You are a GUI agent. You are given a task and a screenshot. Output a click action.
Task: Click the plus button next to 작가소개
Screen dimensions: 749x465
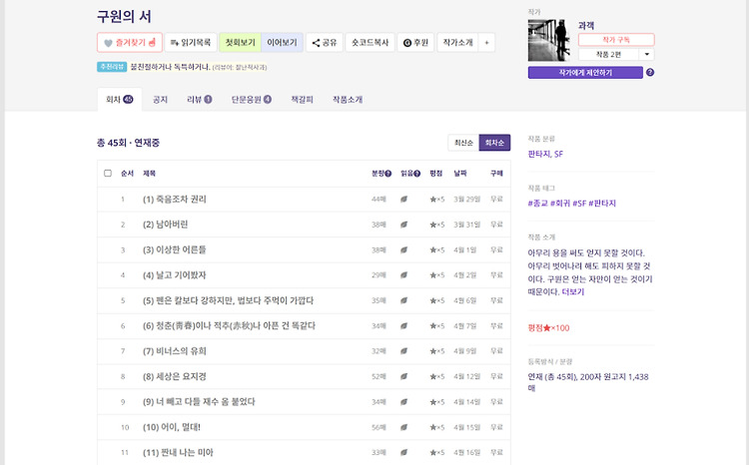pyautogui.click(x=486, y=43)
